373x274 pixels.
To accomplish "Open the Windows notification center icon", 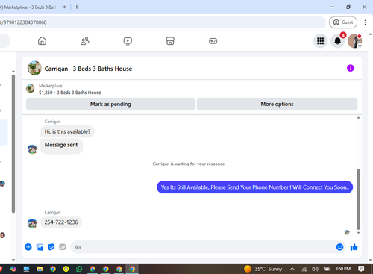I will pos(361,269).
